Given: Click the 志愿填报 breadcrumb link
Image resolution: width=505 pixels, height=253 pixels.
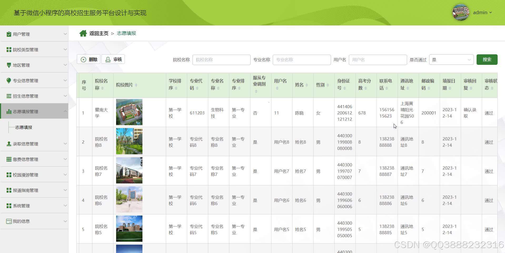Looking at the screenshot, I should pos(126,33).
